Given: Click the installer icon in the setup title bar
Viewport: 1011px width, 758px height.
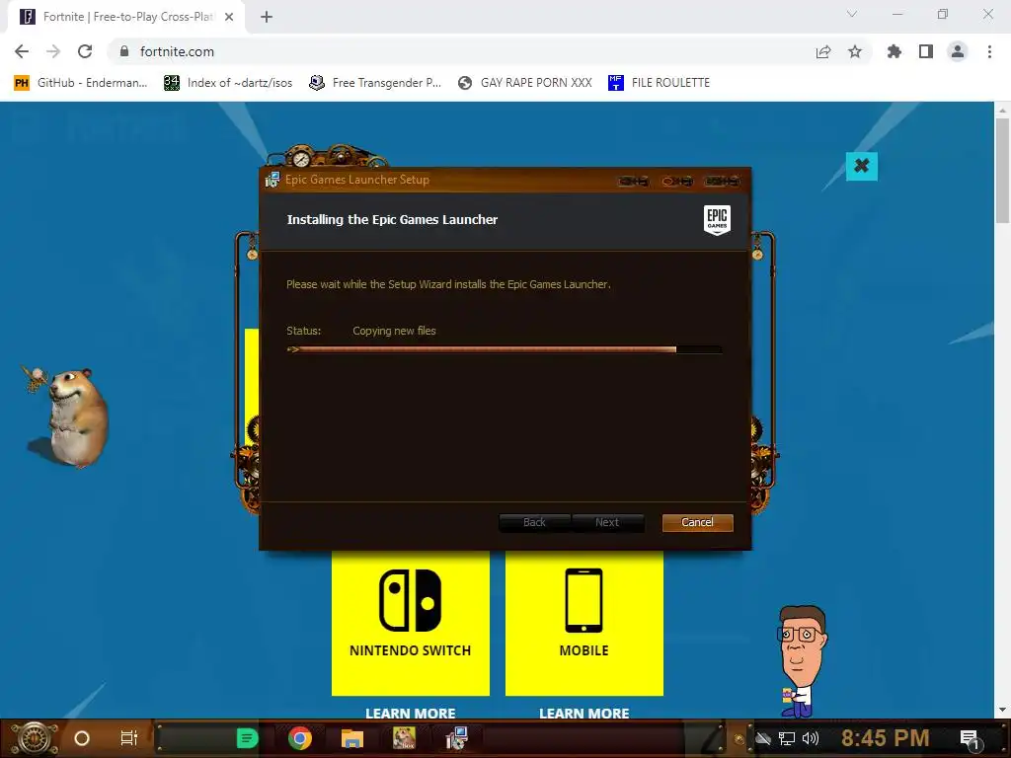Looking at the screenshot, I should click(x=272, y=180).
